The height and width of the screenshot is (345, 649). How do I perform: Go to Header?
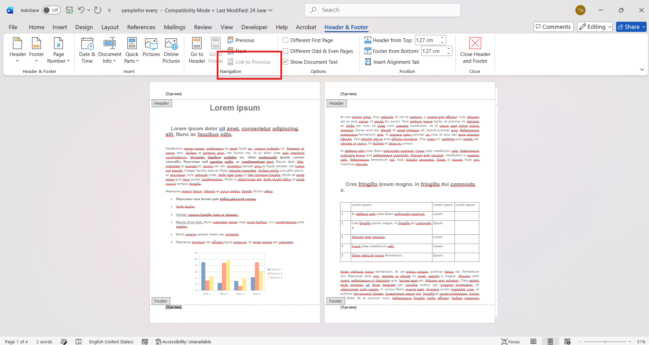tap(197, 50)
